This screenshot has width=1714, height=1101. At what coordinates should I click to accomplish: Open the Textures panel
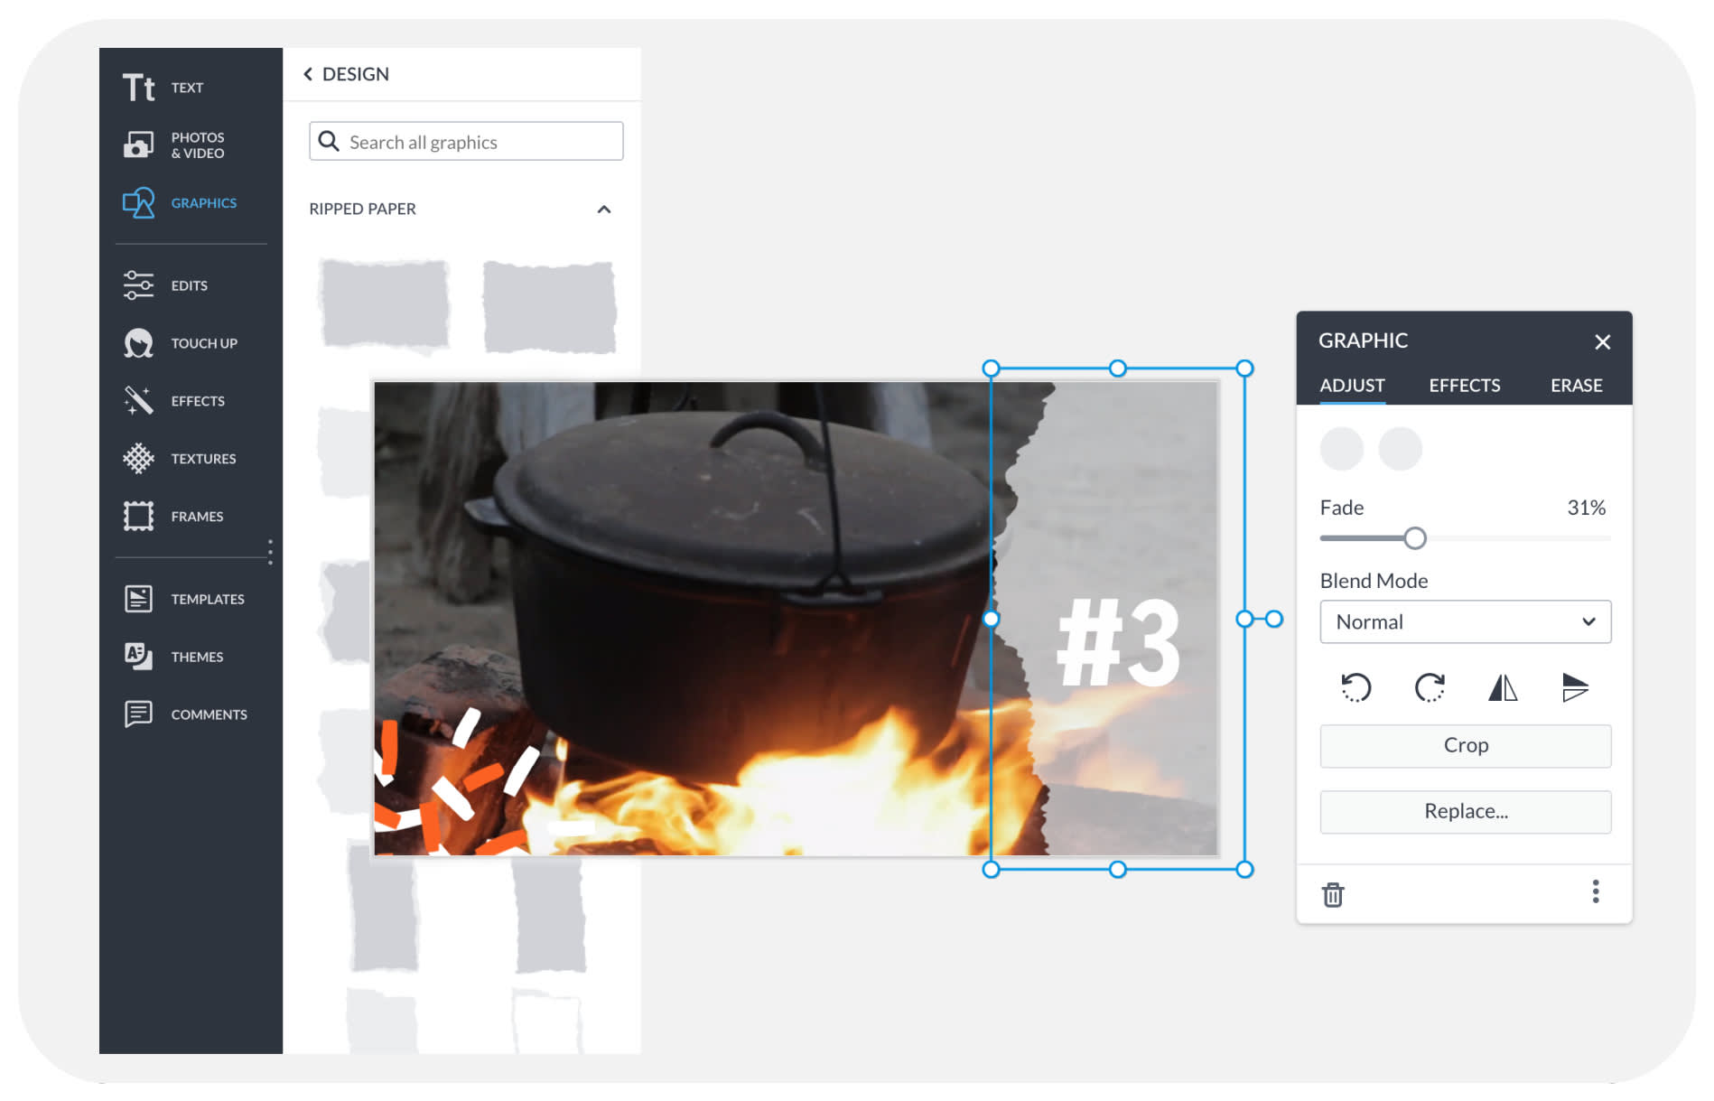click(x=181, y=459)
